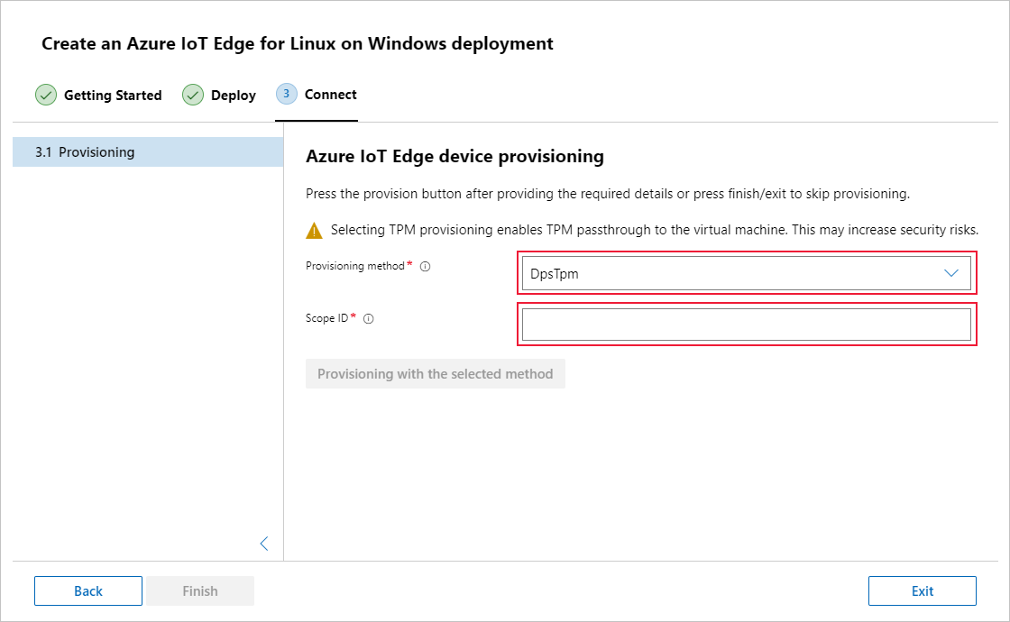
Task: Click the info icon next to Scope ID
Action: (370, 317)
